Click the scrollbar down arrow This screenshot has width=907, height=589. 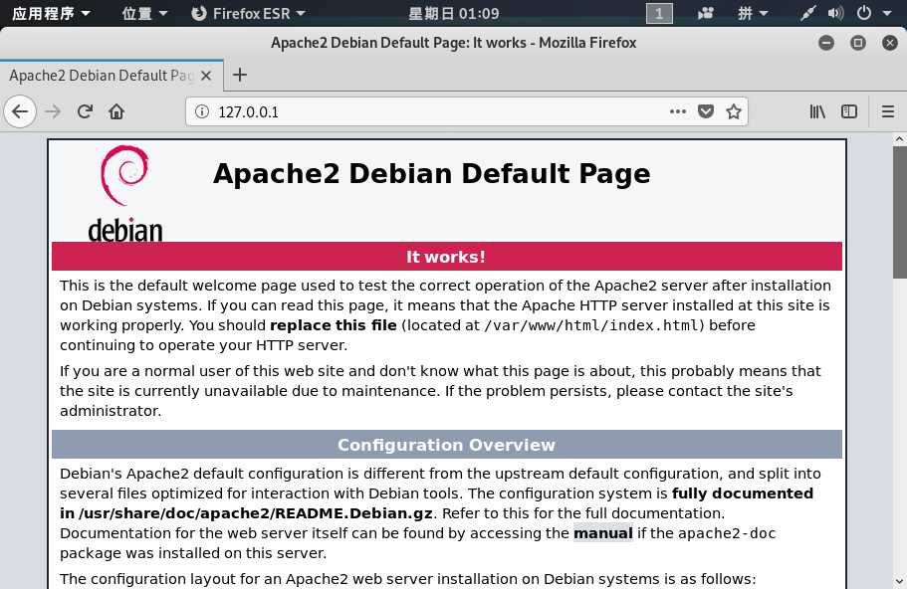[899, 581]
